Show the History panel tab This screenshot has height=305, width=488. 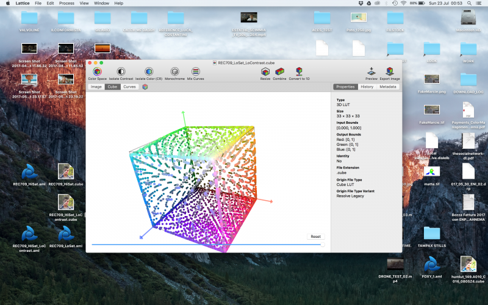click(367, 87)
